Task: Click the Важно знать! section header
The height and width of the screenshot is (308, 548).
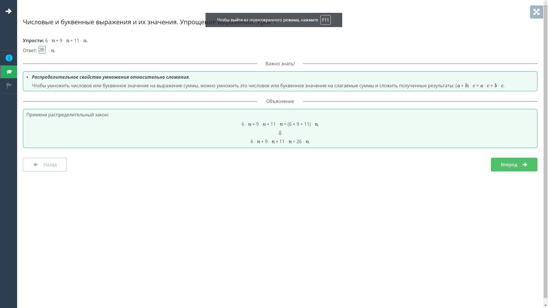Action: pyautogui.click(x=280, y=64)
